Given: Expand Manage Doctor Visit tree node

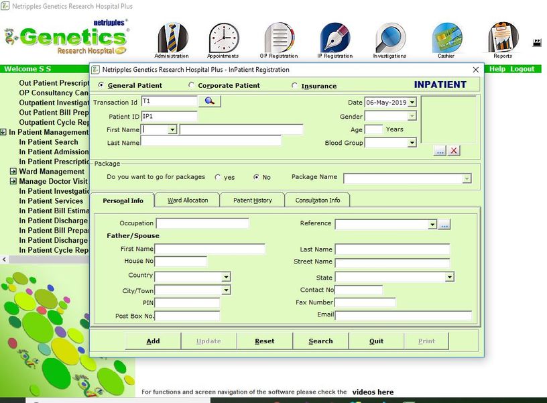Looking at the screenshot, I should [13, 181].
